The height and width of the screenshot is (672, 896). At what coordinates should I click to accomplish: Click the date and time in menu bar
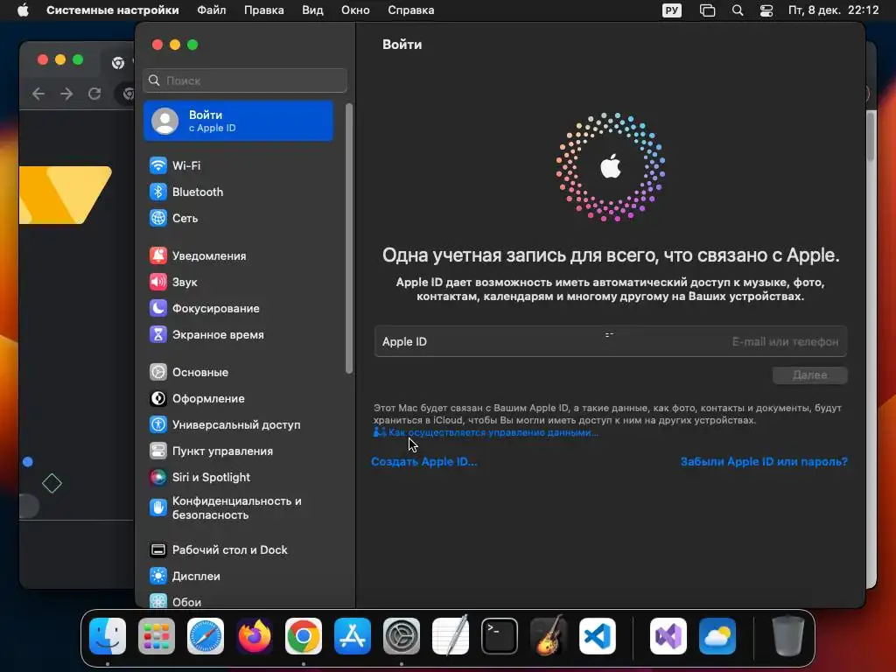(x=833, y=10)
